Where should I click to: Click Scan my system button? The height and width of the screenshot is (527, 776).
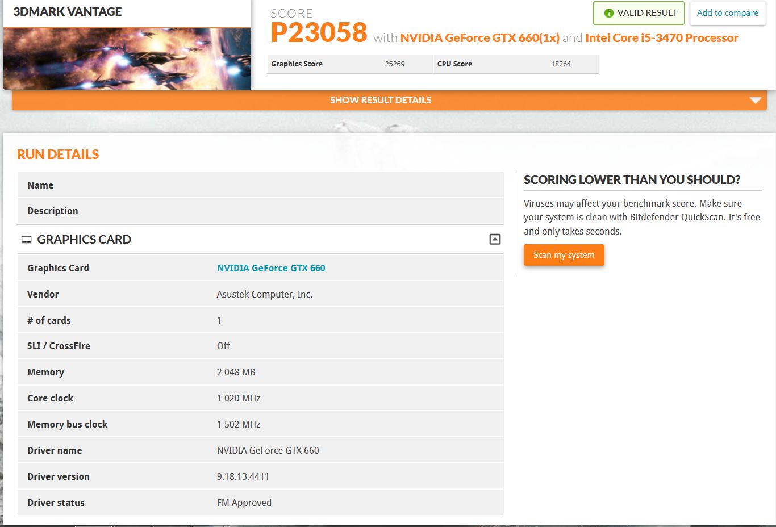point(564,255)
